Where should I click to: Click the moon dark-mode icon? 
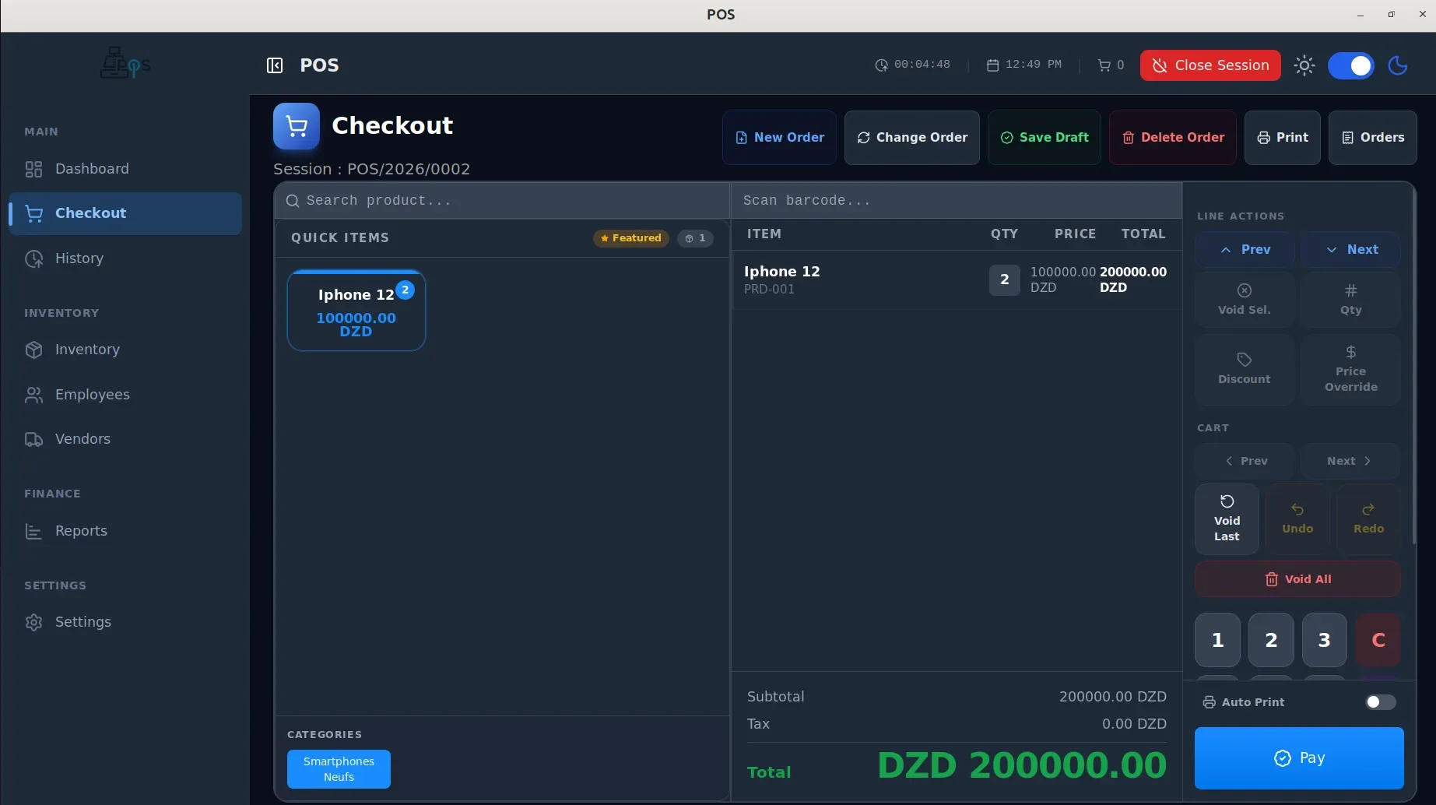coord(1398,65)
